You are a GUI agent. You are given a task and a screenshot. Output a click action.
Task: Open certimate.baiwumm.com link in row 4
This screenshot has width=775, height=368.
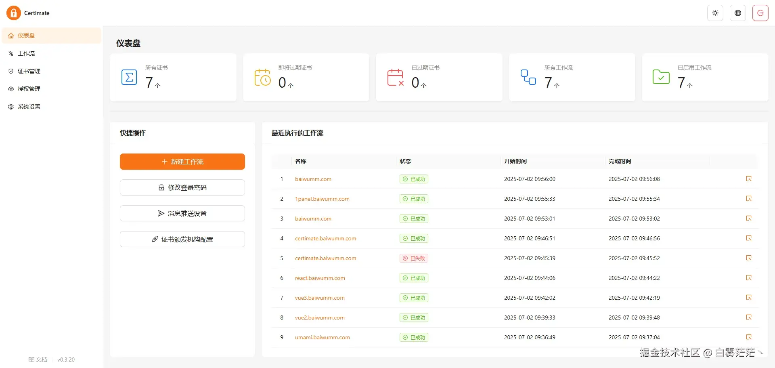point(325,238)
